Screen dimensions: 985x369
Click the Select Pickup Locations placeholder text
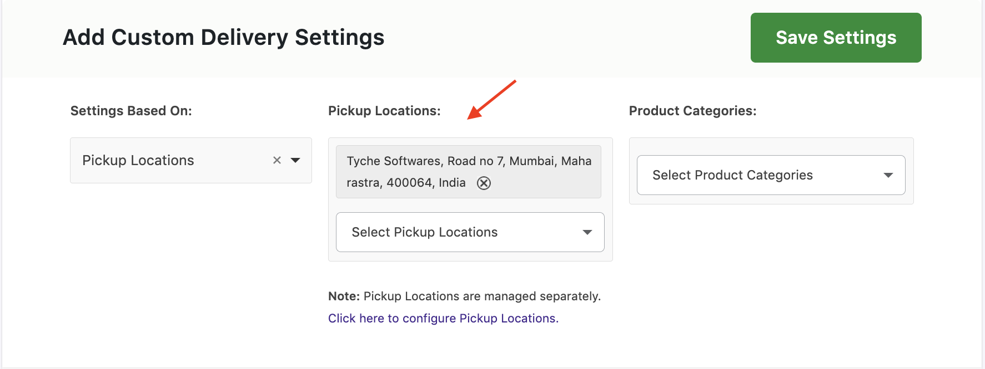pos(425,232)
